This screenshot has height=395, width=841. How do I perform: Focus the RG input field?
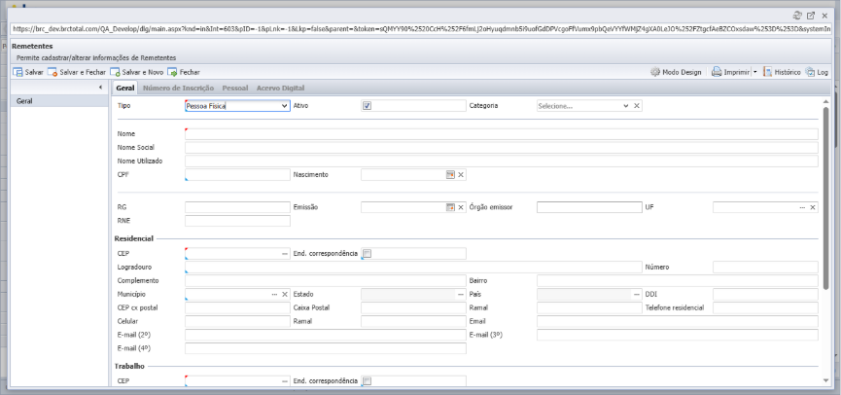click(237, 207)
